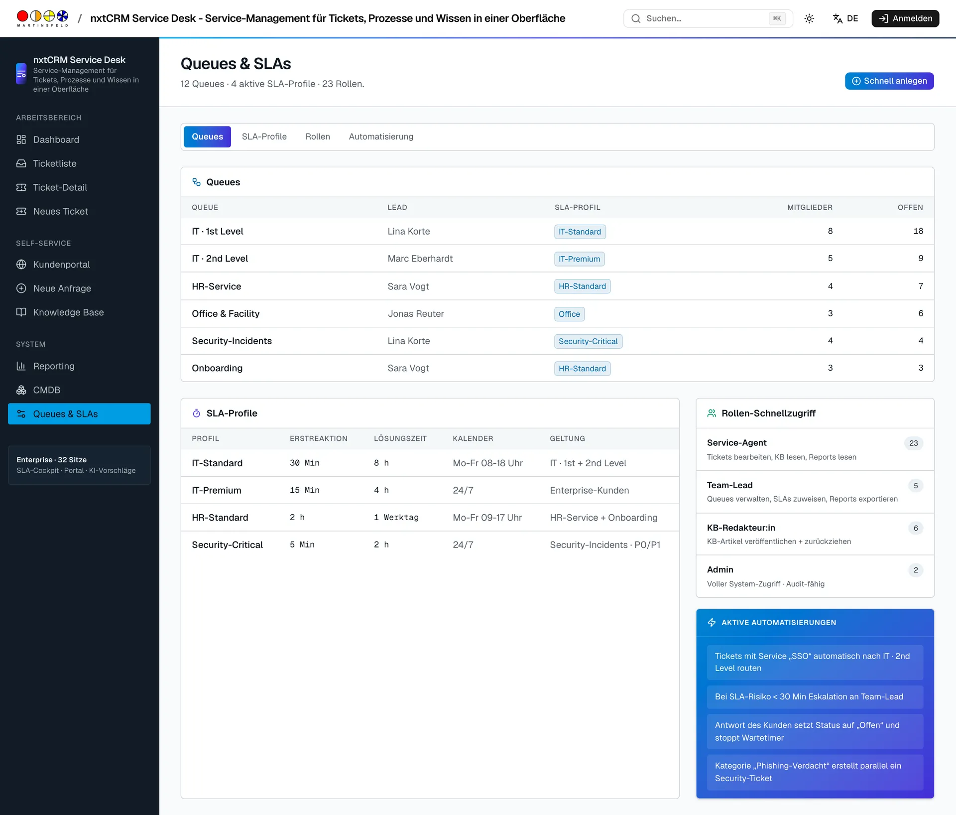This screenshot has width=956, height=815.
Task: Click the Ticketliste inbox icon
Action: 21,163
